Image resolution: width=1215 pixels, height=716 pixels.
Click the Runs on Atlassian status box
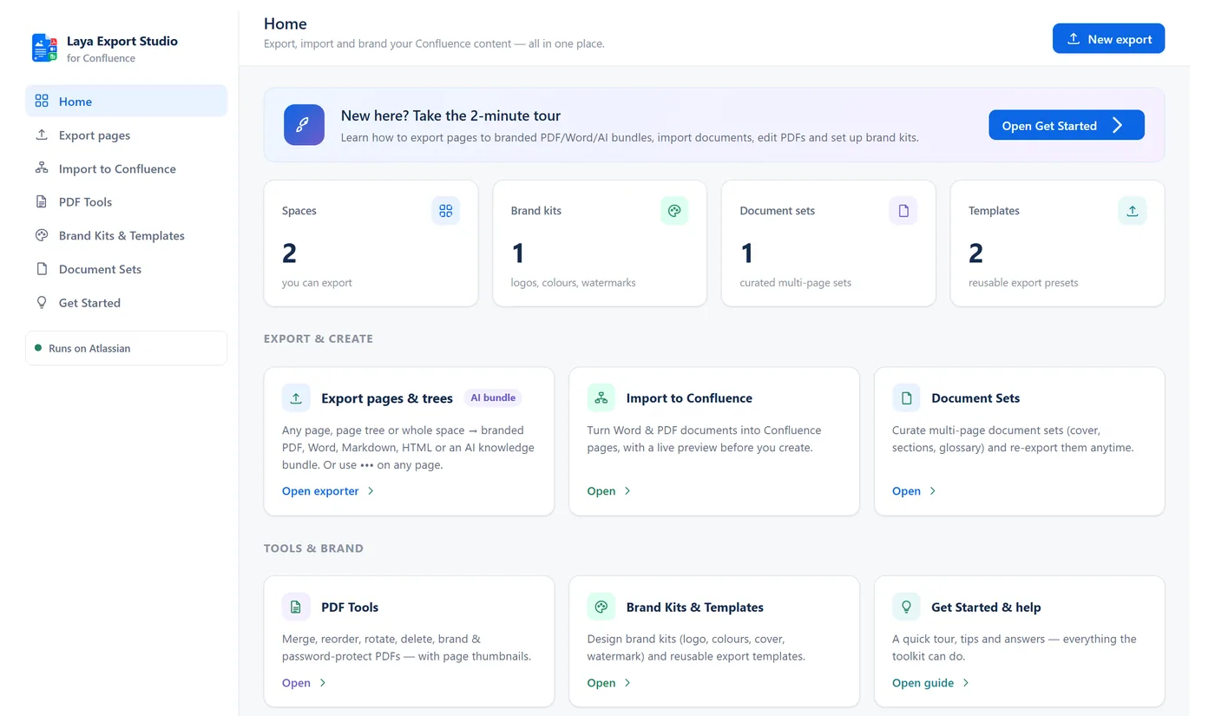[127, 348]
